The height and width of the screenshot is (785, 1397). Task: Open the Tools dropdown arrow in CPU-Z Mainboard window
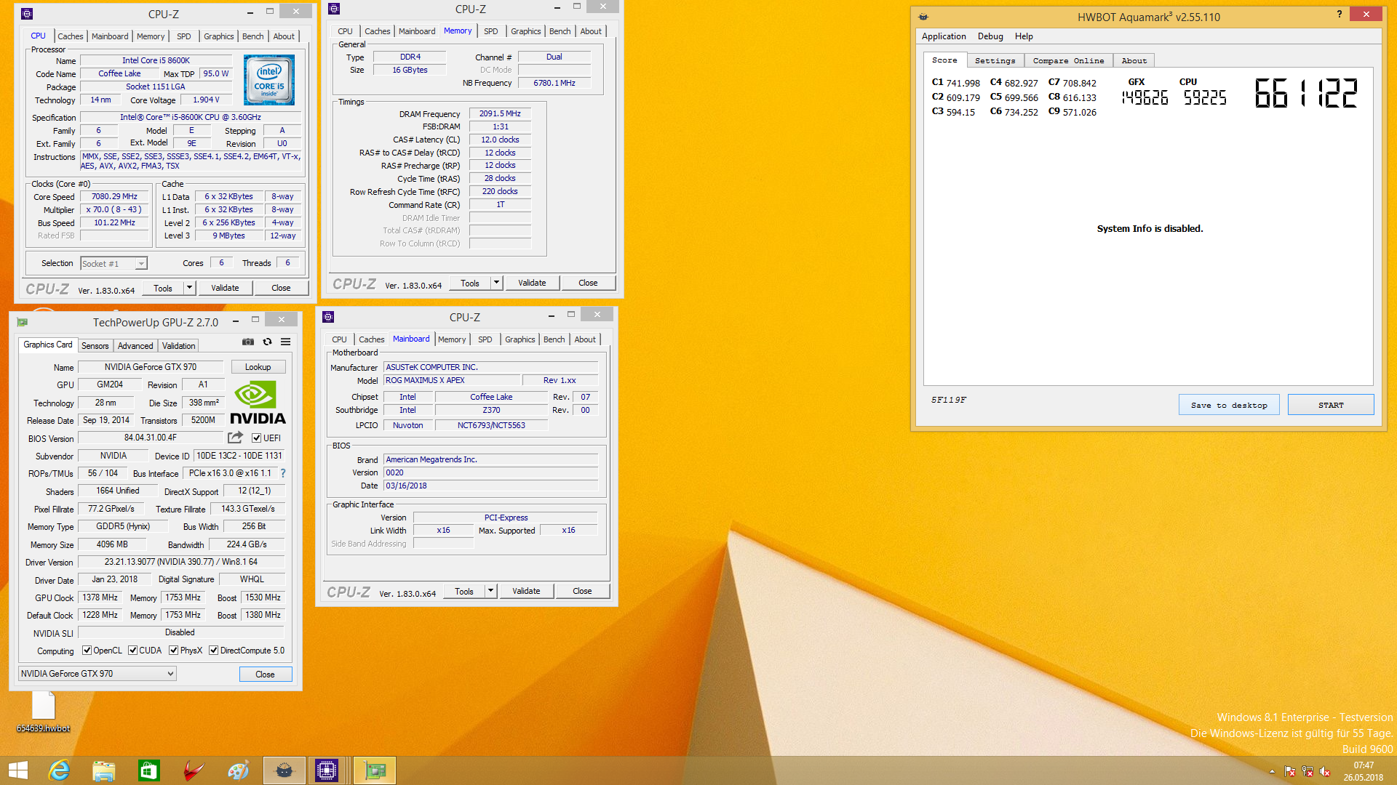[490, 591]
